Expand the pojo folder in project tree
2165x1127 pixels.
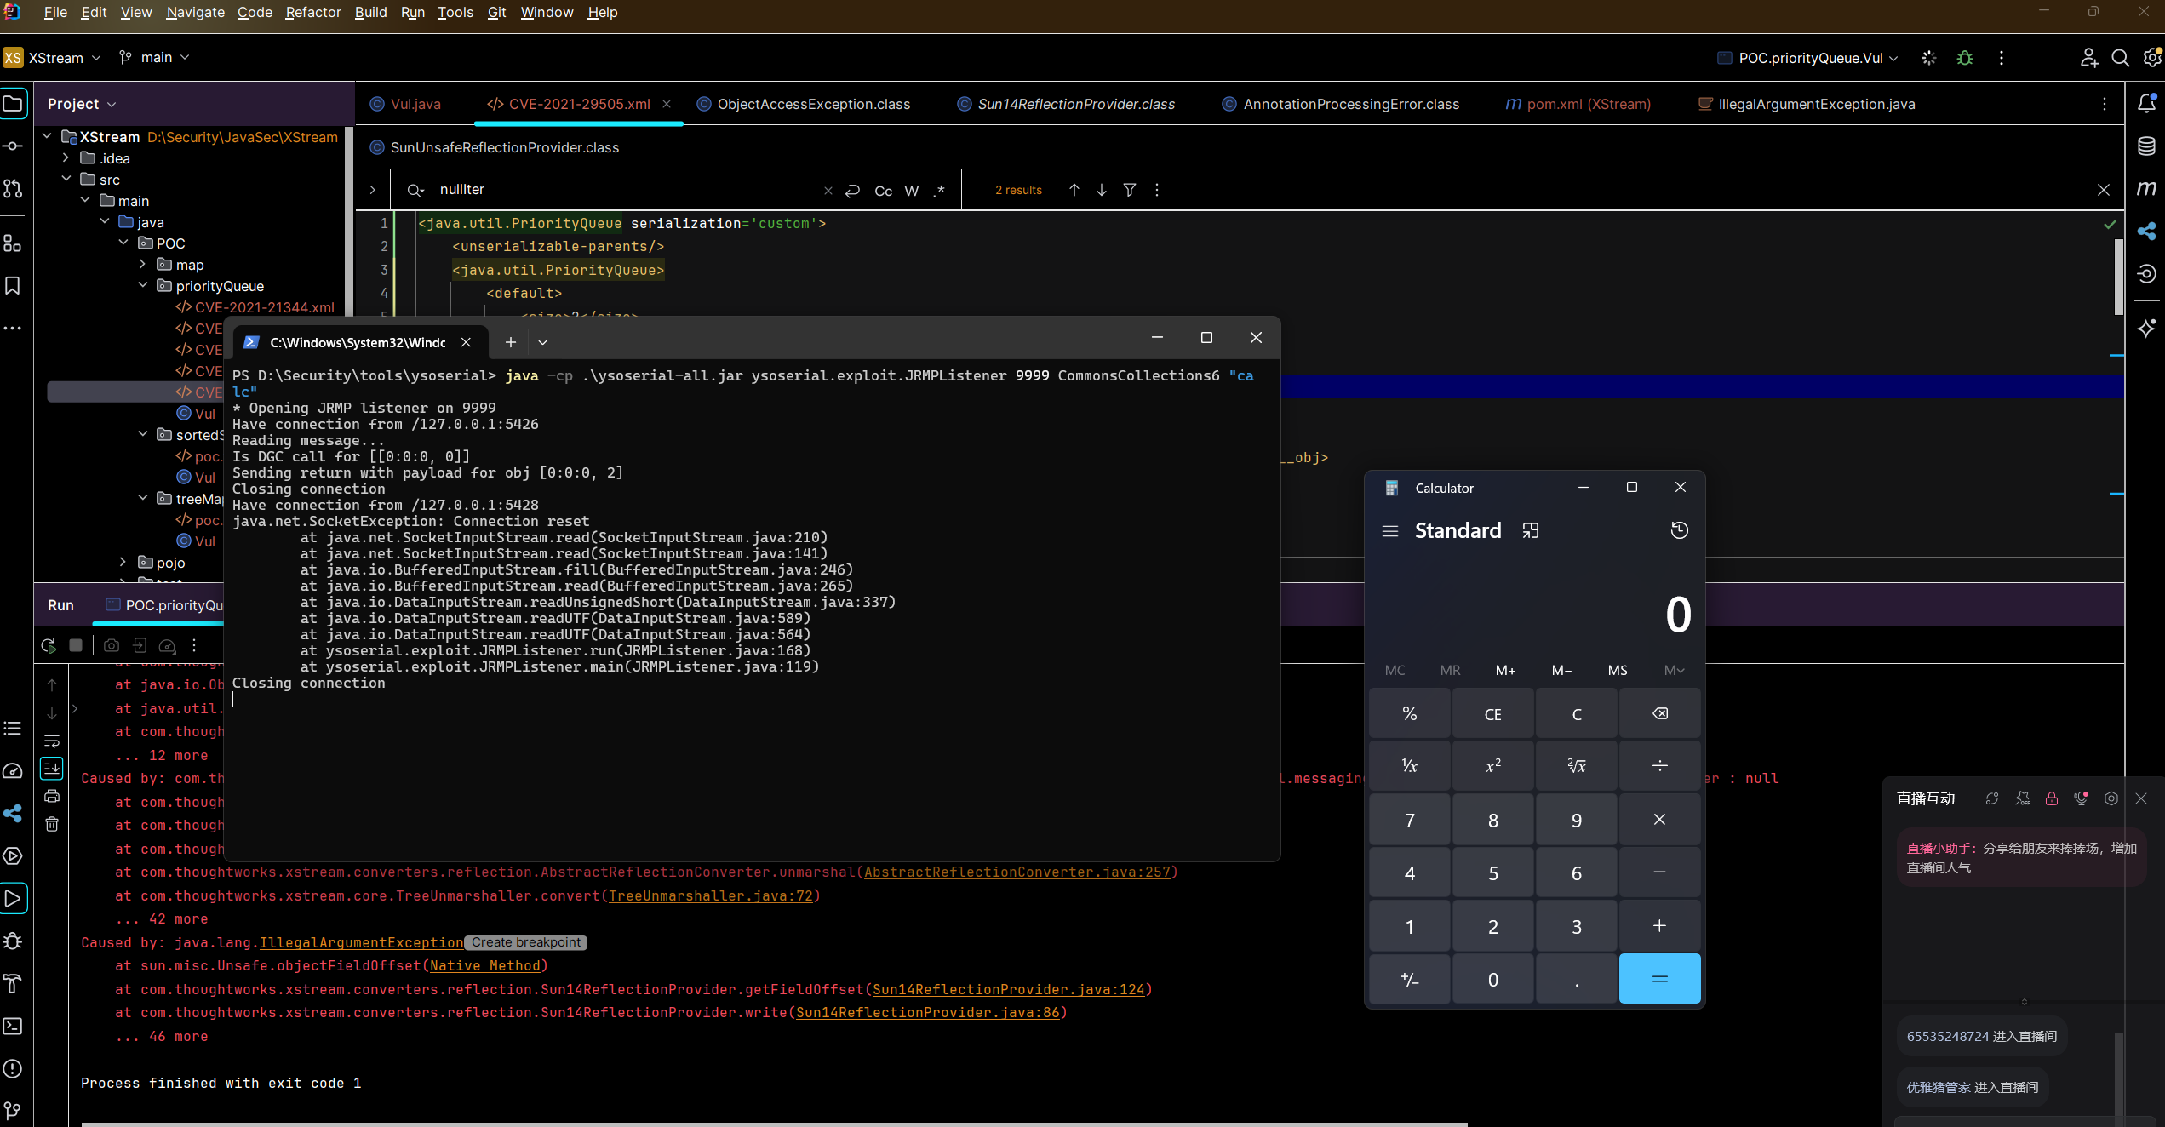tap(123, 563)
